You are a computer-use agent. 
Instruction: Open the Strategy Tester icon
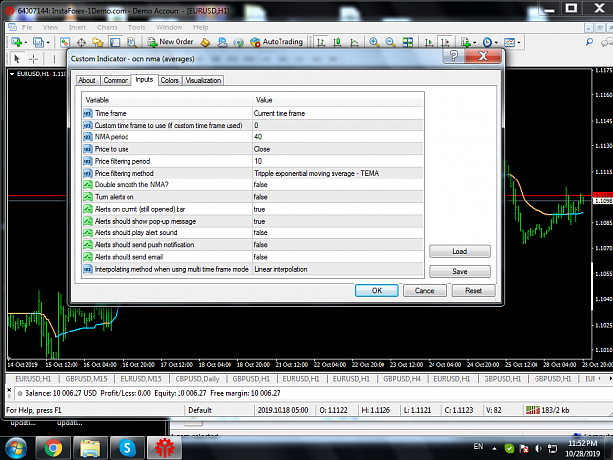pyautogui.click(x=131, y=42)
